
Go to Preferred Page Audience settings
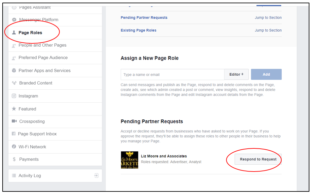click(x=43, y=57)
